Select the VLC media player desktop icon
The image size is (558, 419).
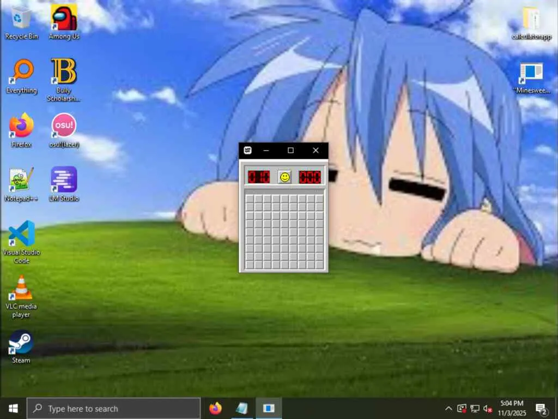click(x=21, y=296)
